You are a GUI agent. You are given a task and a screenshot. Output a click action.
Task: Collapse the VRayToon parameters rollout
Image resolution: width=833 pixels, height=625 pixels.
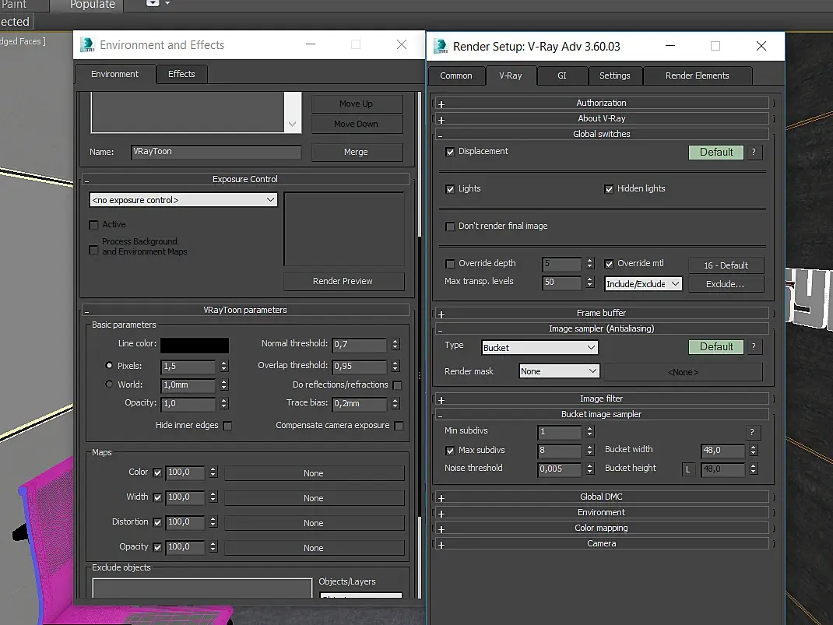pyautogui.click(x=87, y=311)
